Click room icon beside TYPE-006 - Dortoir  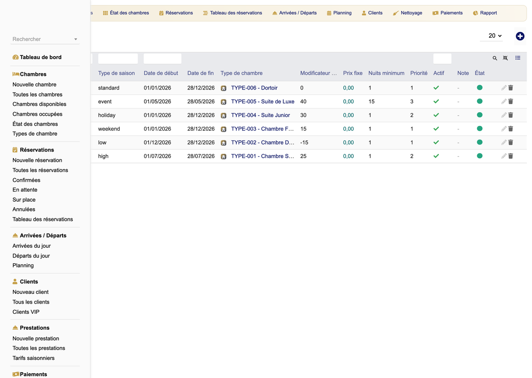point(224,88)
